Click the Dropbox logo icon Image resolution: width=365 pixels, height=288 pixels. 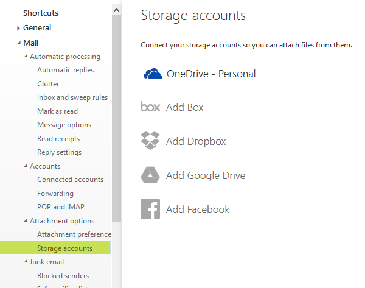click(x=150, y=140)
